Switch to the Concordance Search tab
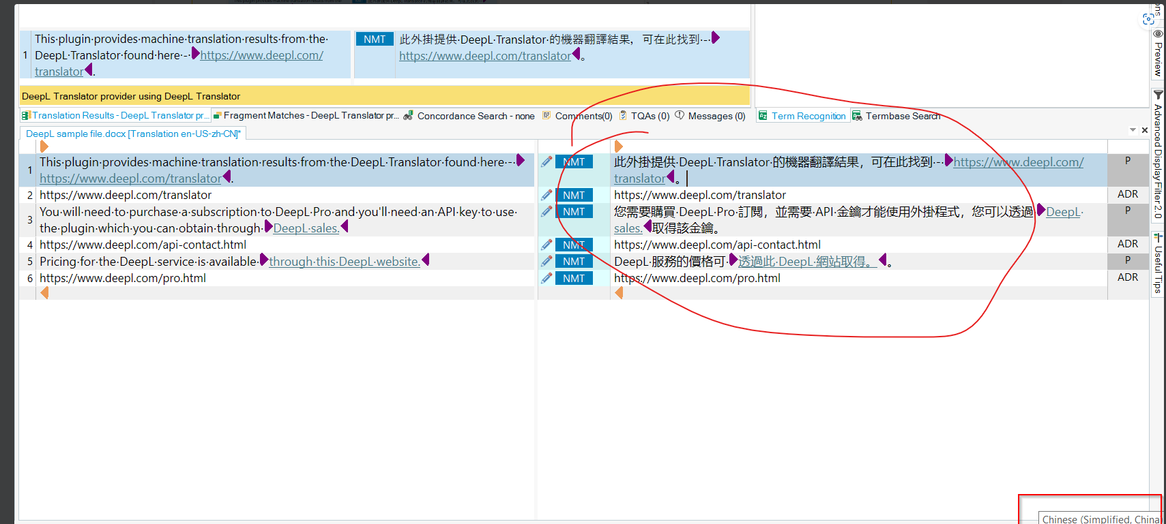 (469, 116)
